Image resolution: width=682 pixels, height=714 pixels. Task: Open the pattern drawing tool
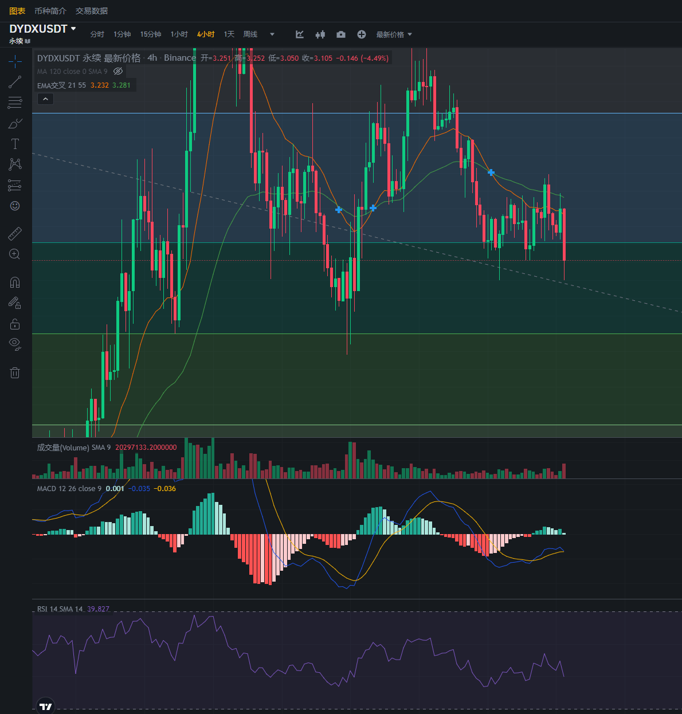click(15, 164)
